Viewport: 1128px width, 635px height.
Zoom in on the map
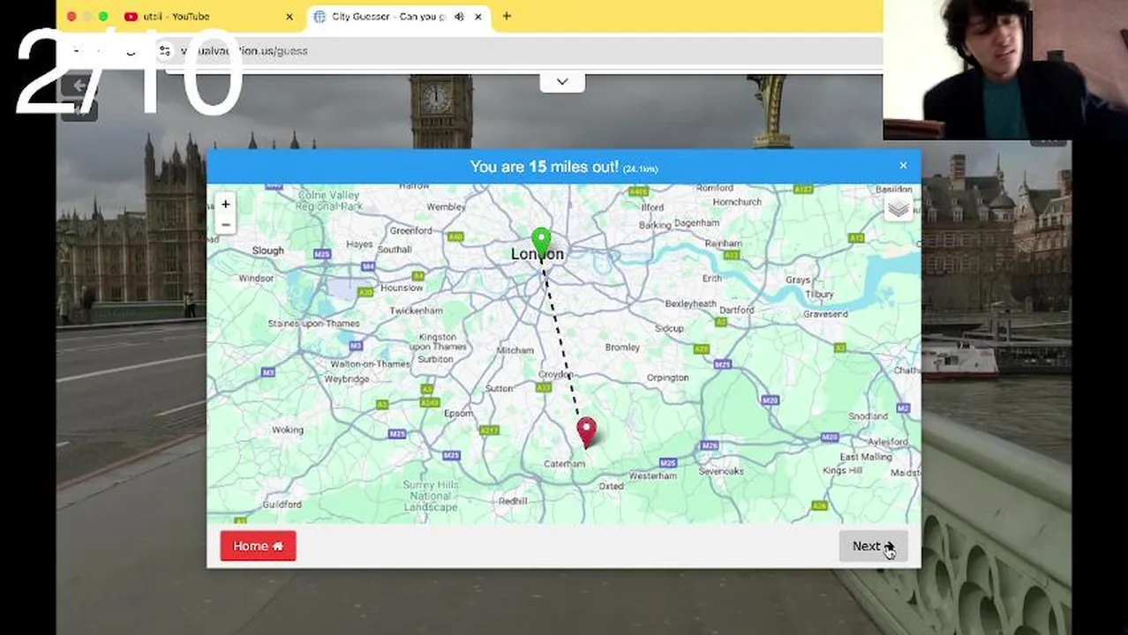click(226, 205)
